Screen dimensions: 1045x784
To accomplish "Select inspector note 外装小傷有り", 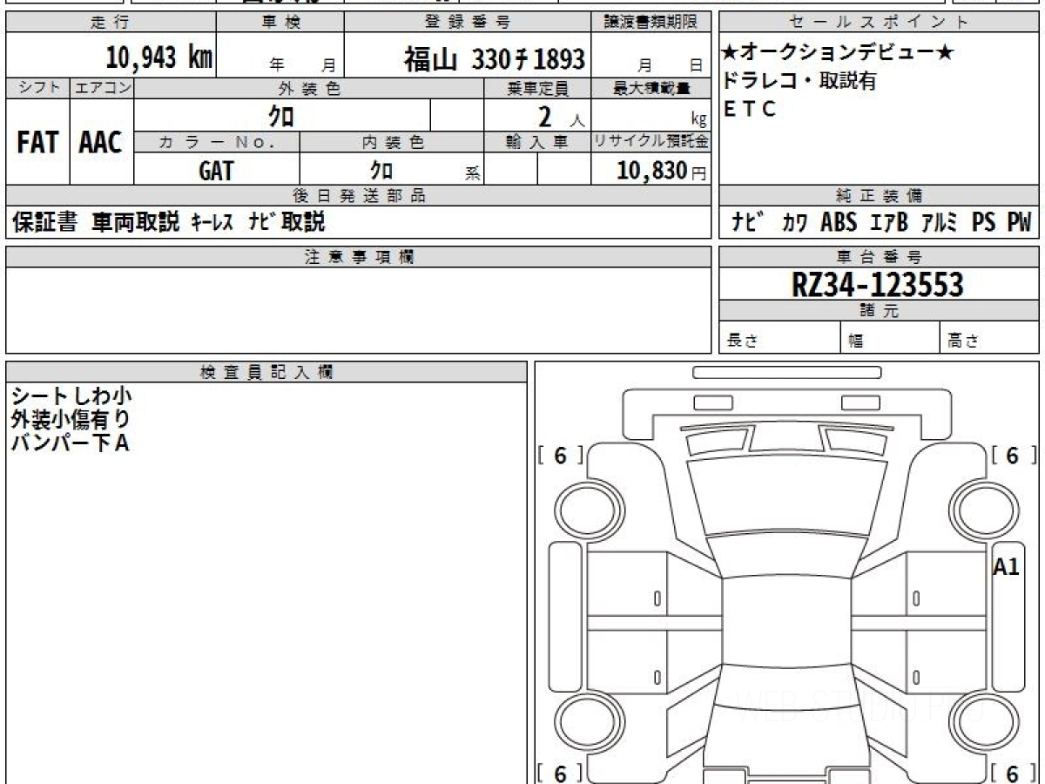I will pyautogui.click(x=71, y=420).
